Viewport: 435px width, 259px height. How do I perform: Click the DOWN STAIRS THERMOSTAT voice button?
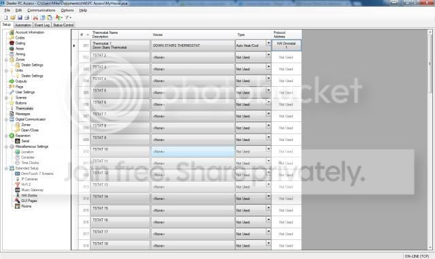[193, 45]
